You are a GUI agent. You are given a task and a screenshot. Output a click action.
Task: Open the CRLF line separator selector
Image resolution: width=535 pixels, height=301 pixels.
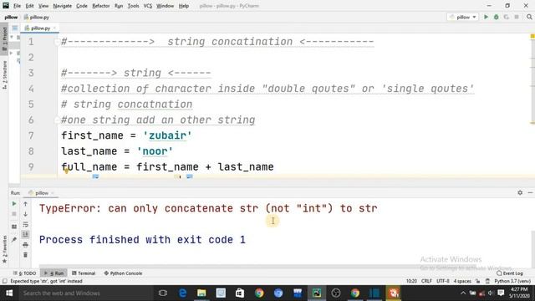tap(426, 281)
